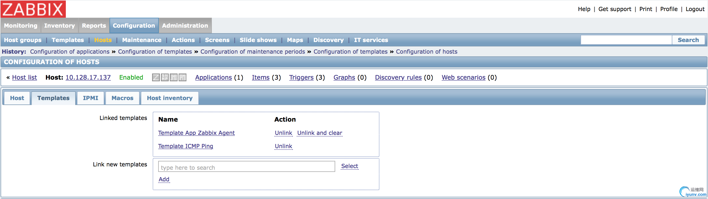Click Add under Link new templates
Screen dimensions: 708x199
(164, 179)
